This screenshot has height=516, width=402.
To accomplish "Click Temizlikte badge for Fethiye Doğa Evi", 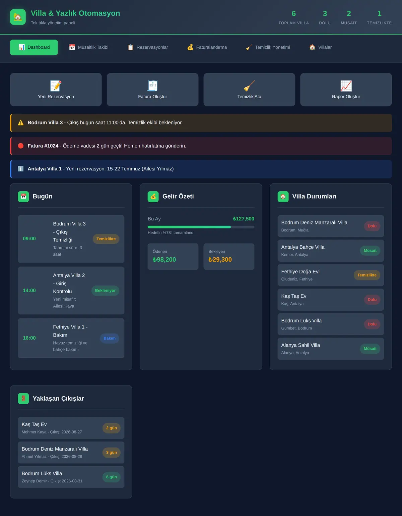I will 367,275.
